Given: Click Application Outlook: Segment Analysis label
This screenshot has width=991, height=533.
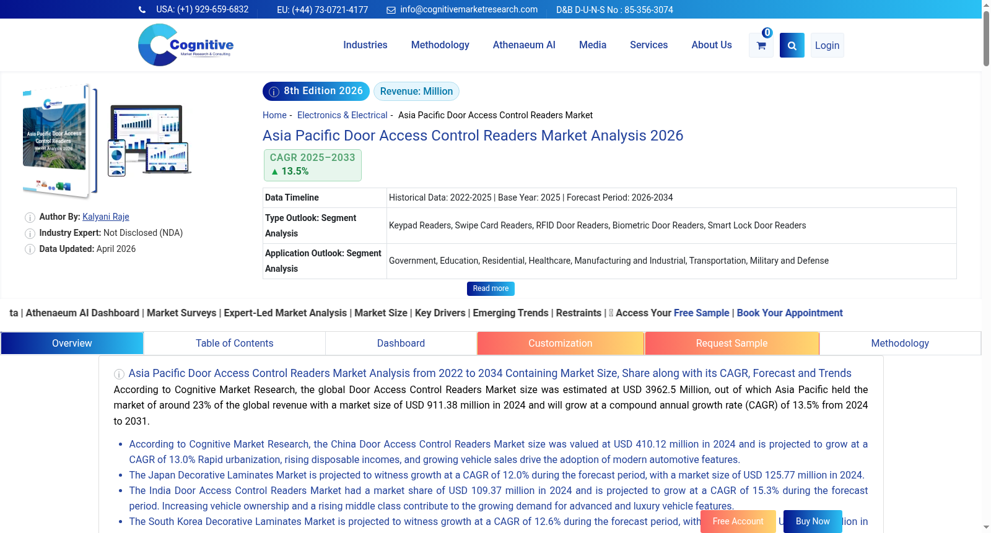Looking at the screenshot, I should click(x=323, y=261).
